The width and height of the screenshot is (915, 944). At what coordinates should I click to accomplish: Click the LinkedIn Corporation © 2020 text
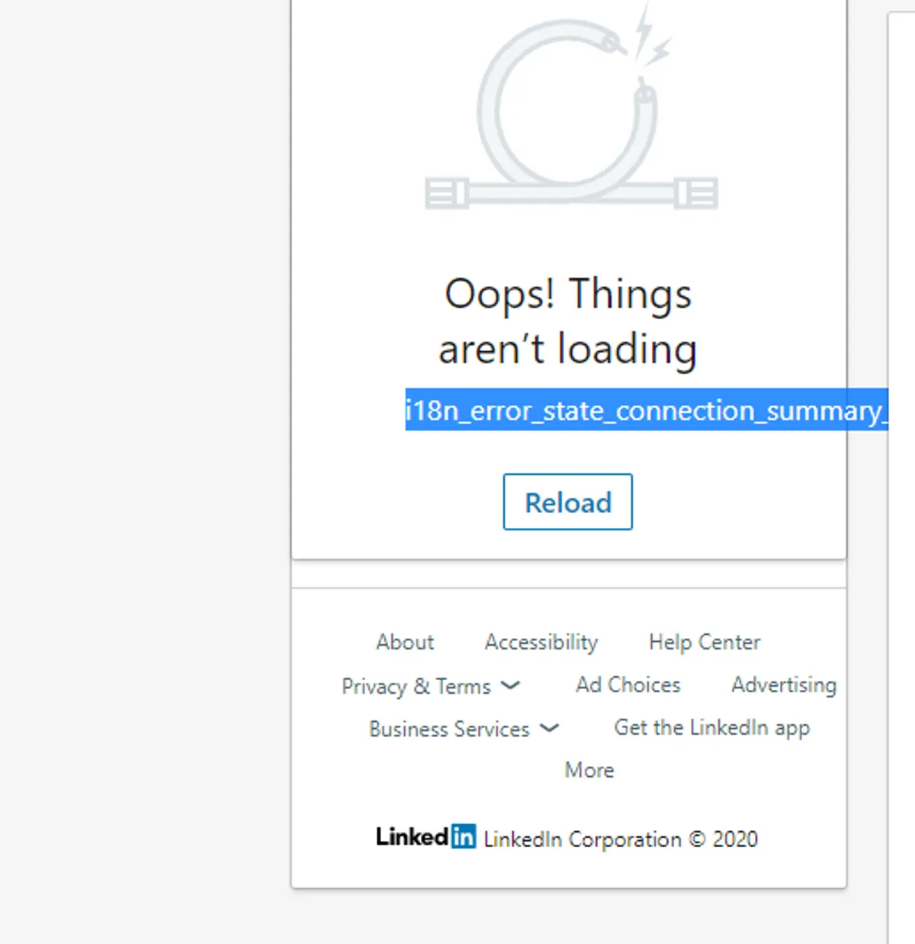[621, 839]
